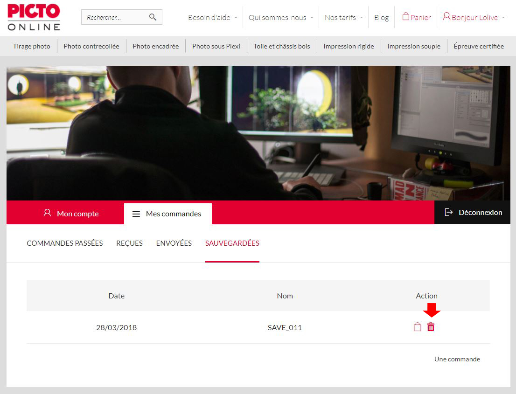Switch to the Mon compte tab

coord(71,214)
